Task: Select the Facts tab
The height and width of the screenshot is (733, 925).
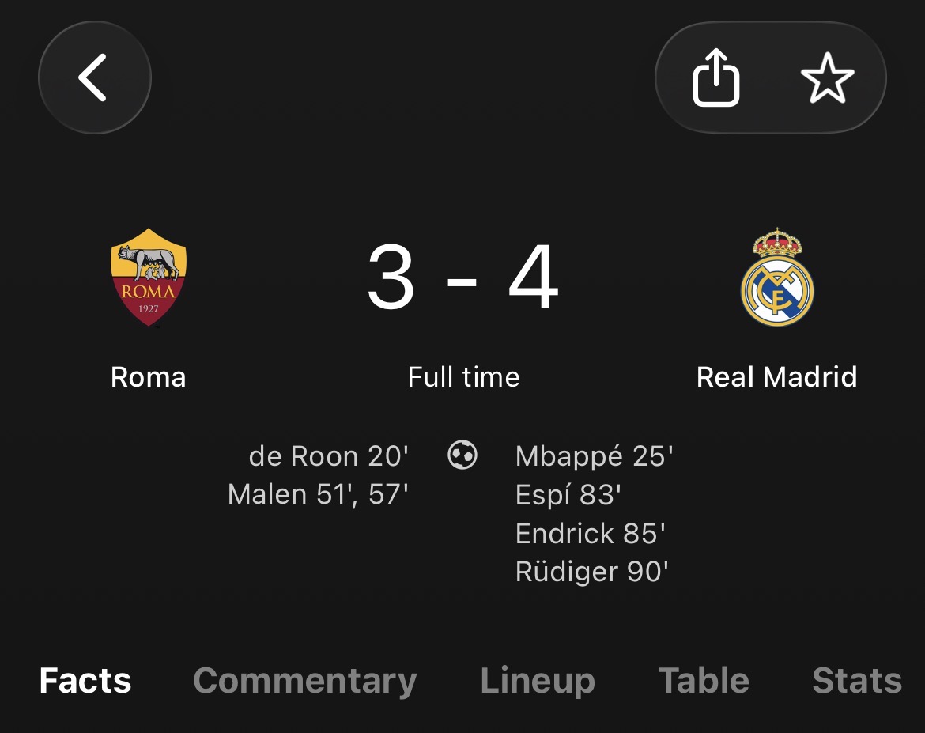Action: (x=85, y=681)
